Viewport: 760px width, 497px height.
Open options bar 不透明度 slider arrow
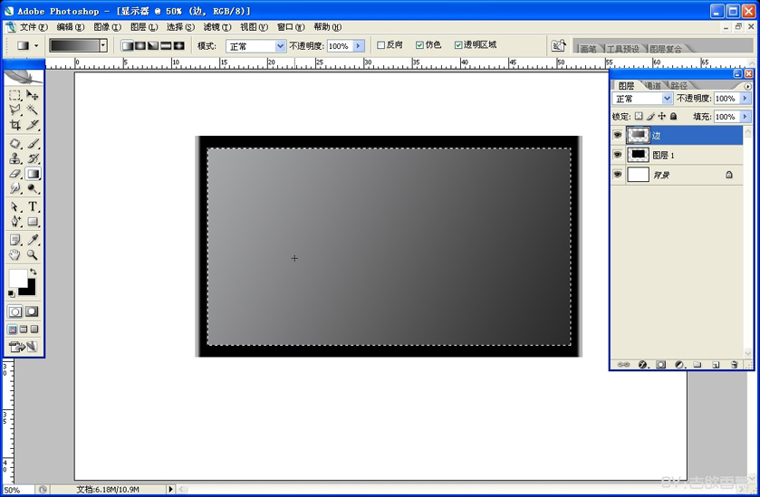coord(358,46)
